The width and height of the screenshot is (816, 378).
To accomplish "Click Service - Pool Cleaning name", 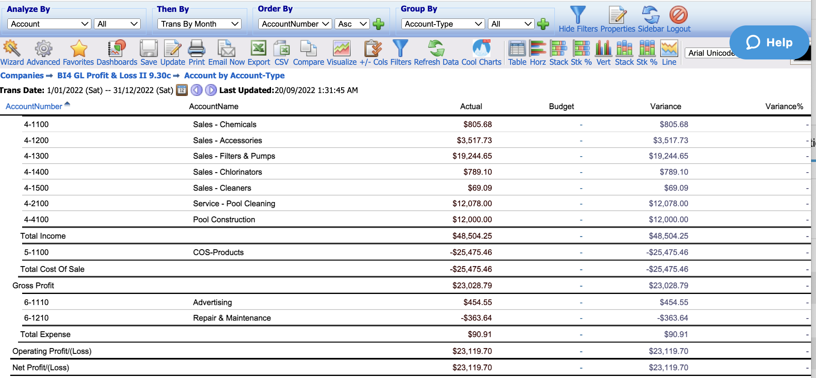I will (x=234, y=203).
